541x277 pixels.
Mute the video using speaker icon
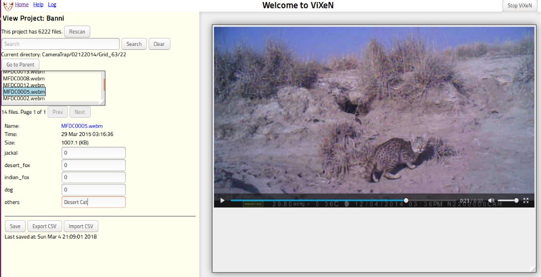coord(491,201)
